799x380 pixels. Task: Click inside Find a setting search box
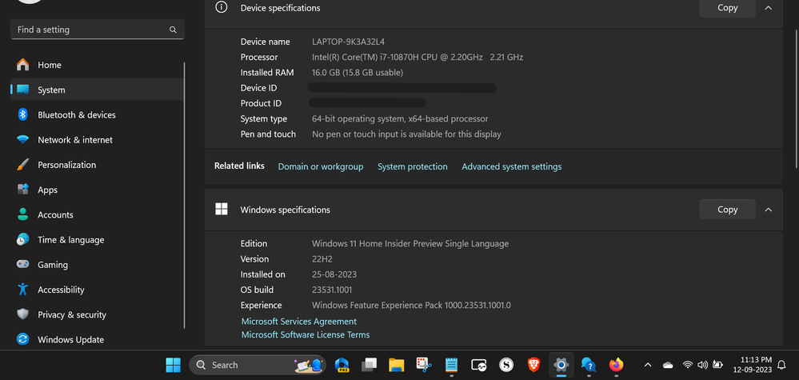pyautogui.click(x=98, y=30)
